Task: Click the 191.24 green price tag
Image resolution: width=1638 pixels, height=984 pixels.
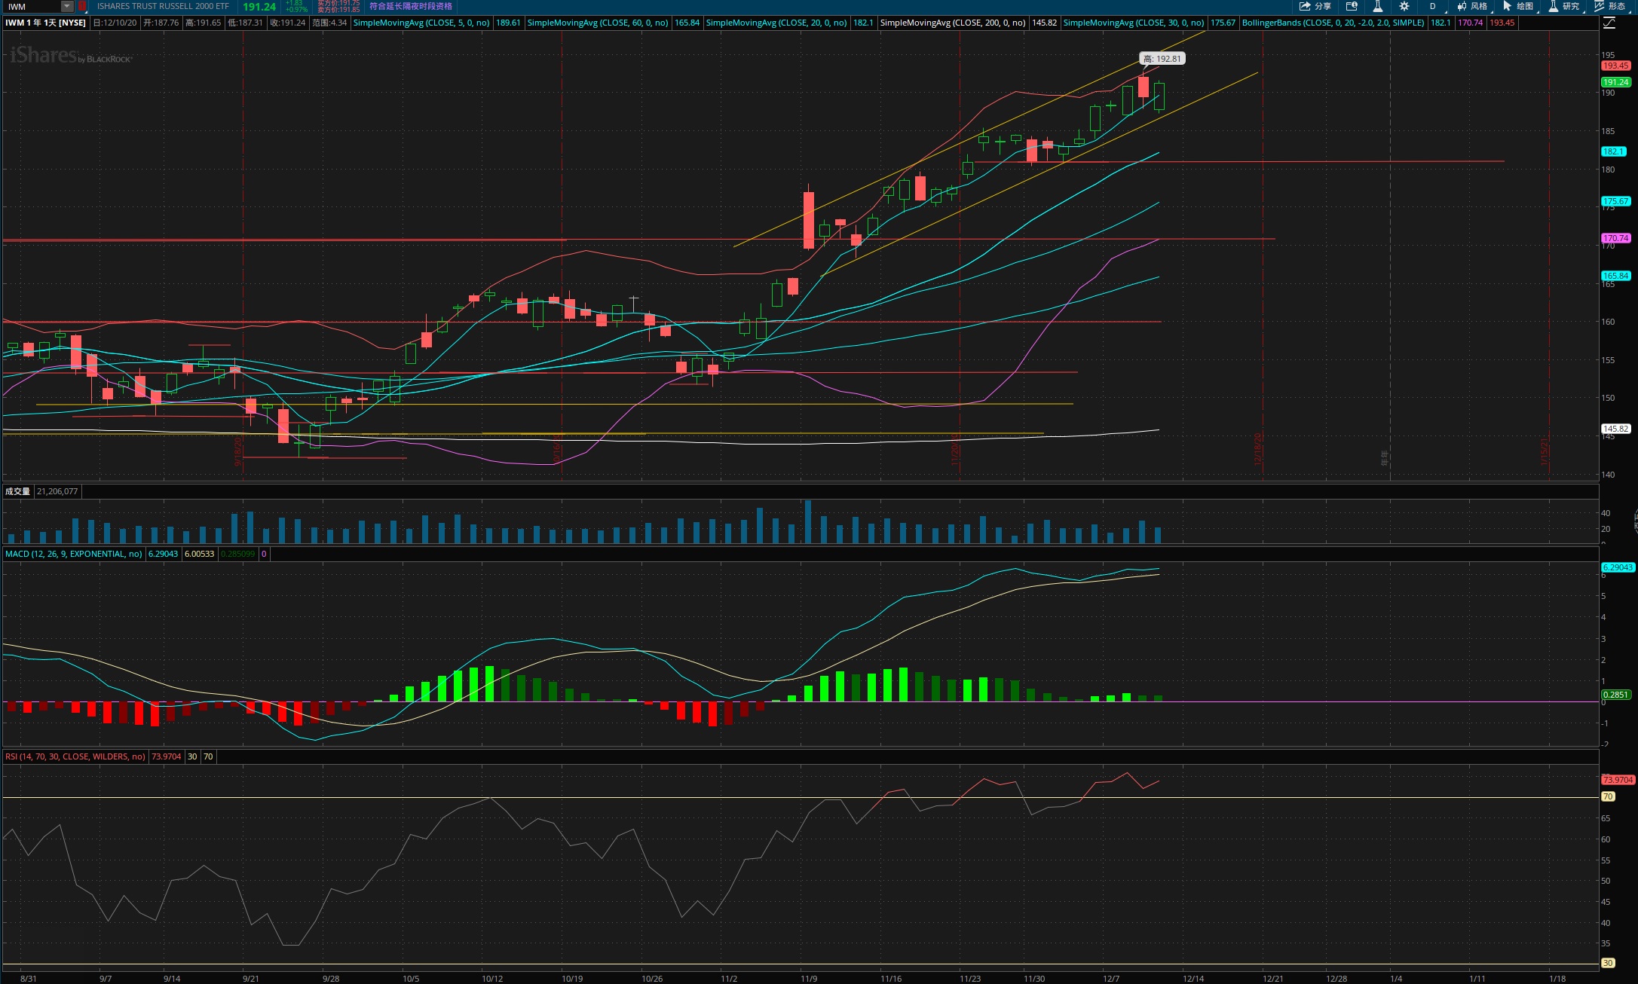Action: pyautogui.click(x=1615, y=82)
